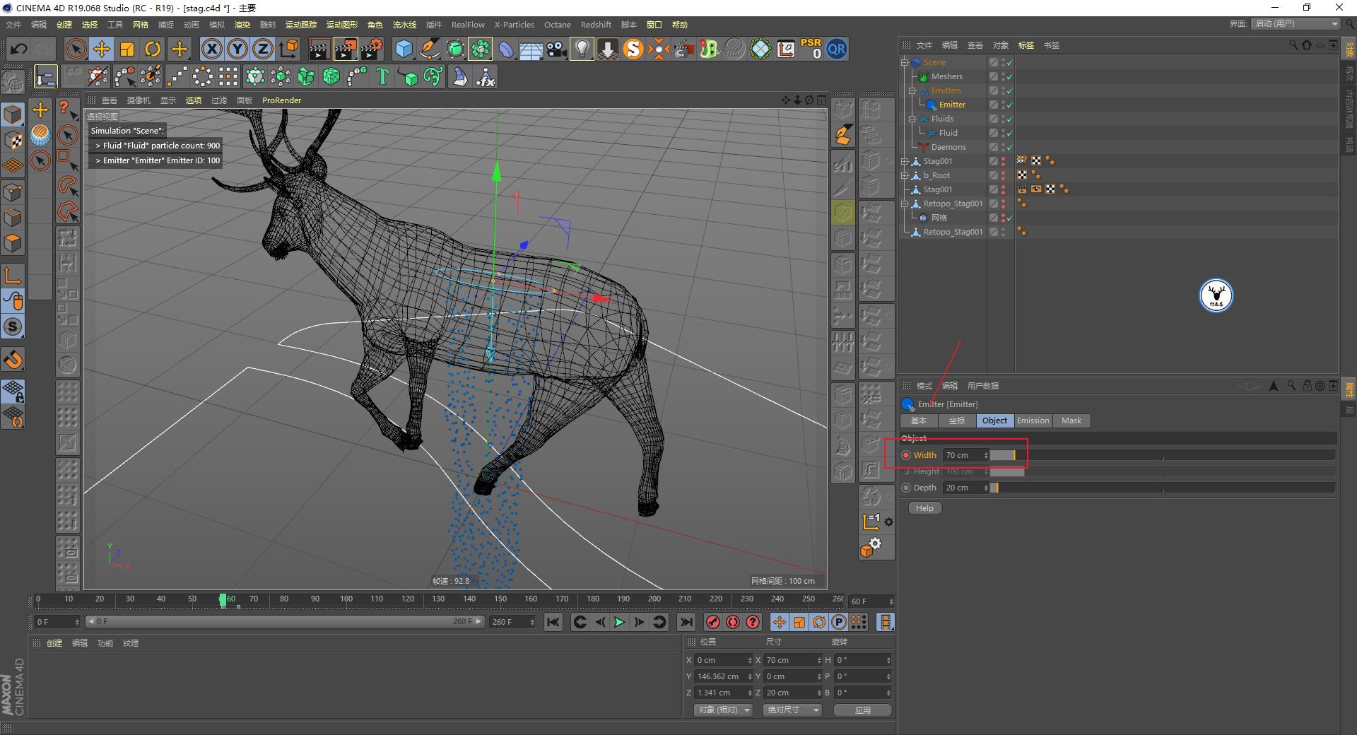This screenshot has width=1357, height=735.
Task: Click the record active objects button
Action: tap(713, 622)
